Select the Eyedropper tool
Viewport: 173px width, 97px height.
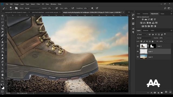[x=2, y=32]
